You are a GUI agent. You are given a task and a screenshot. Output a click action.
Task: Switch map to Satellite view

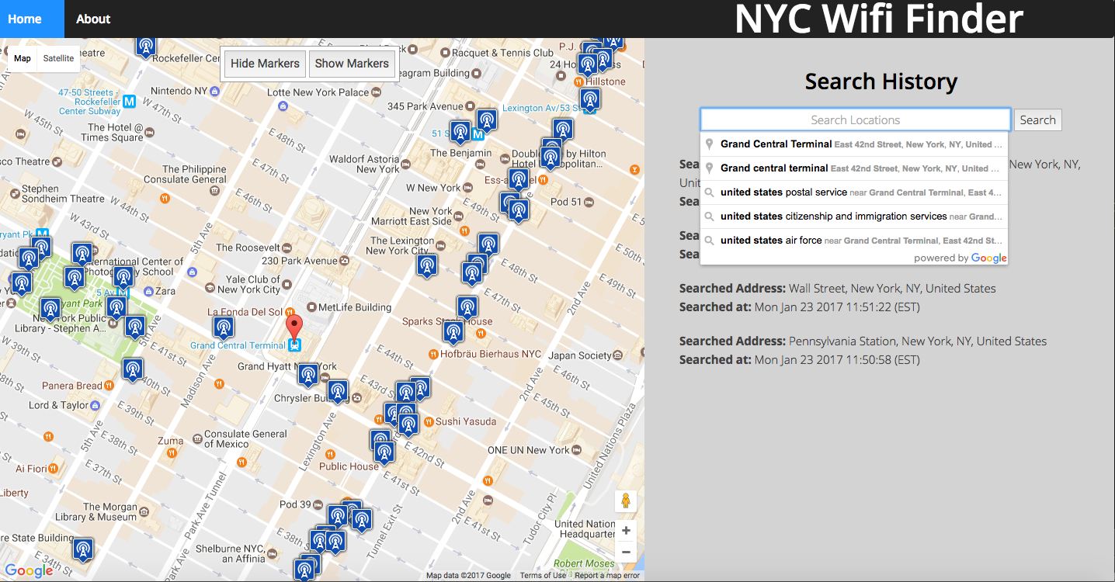(58, 58)
